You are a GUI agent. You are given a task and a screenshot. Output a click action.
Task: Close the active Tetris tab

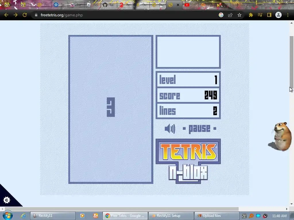point(178,5)
